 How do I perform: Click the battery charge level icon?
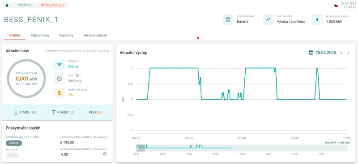60,93
